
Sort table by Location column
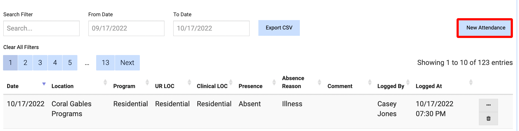coord(105,82)
